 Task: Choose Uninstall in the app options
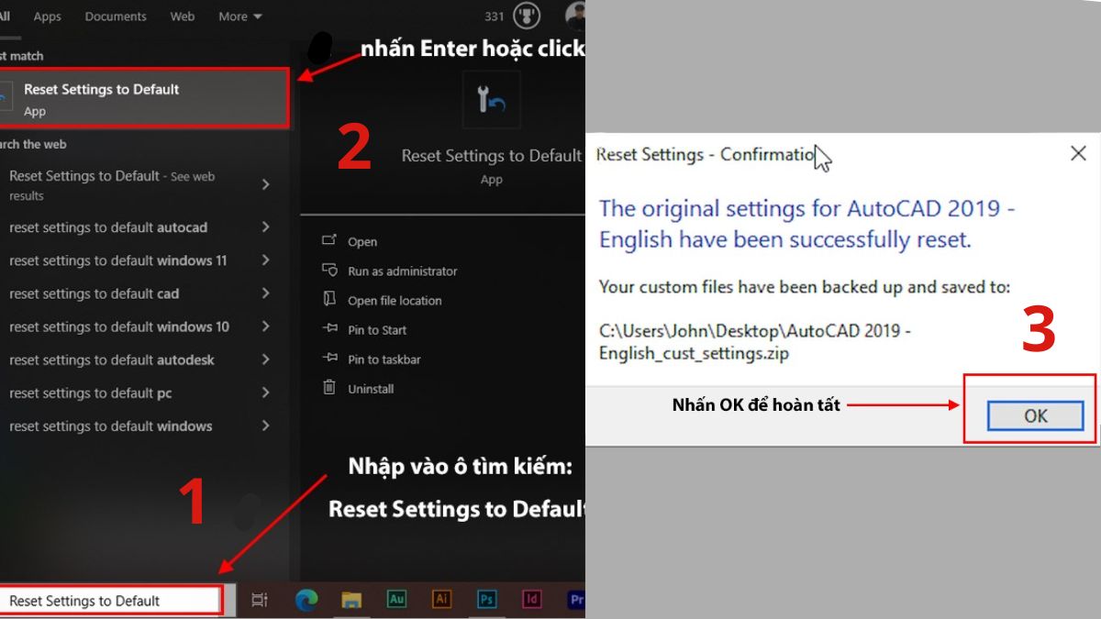371,389
